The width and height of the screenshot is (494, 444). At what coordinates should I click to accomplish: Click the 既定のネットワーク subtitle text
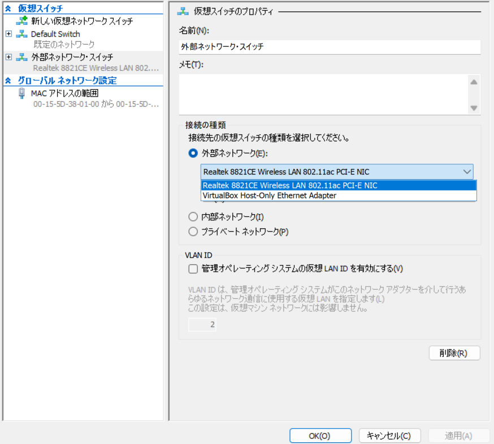(64, 45)
